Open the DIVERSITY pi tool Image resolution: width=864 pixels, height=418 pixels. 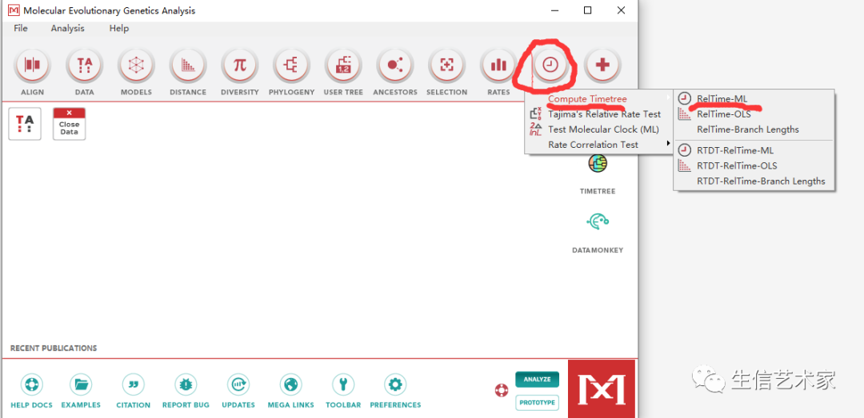pos(240,66)
